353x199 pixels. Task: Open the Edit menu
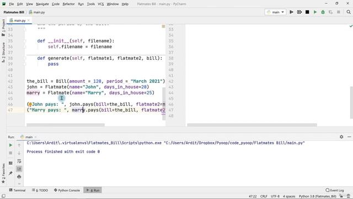[20, 4]
